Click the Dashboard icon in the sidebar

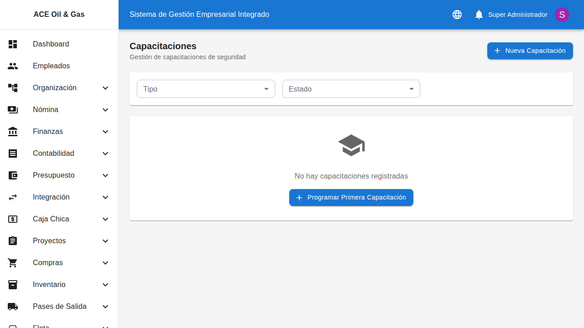13,44
